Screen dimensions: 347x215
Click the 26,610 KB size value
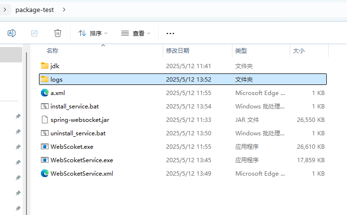tap(311, 147)
